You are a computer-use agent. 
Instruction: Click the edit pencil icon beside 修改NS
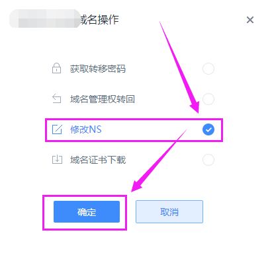(57, 129)
